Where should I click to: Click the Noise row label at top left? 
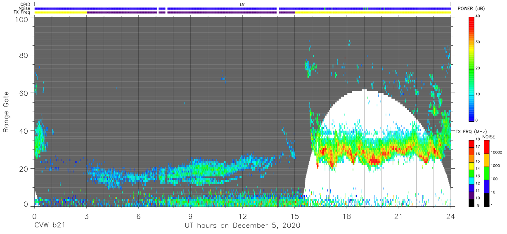click(25, 8)
